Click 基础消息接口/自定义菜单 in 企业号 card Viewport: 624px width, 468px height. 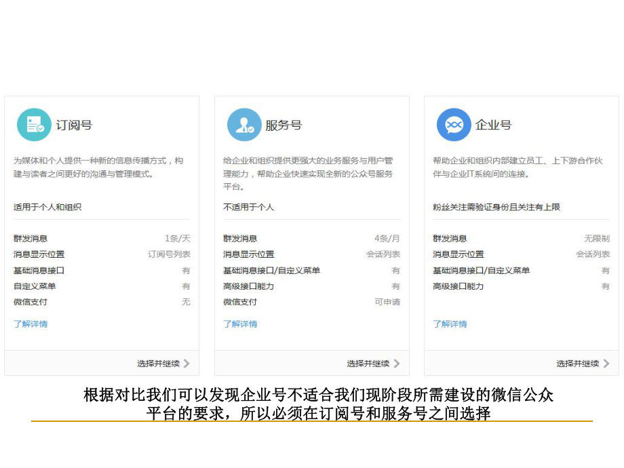[x=482, y=271]
